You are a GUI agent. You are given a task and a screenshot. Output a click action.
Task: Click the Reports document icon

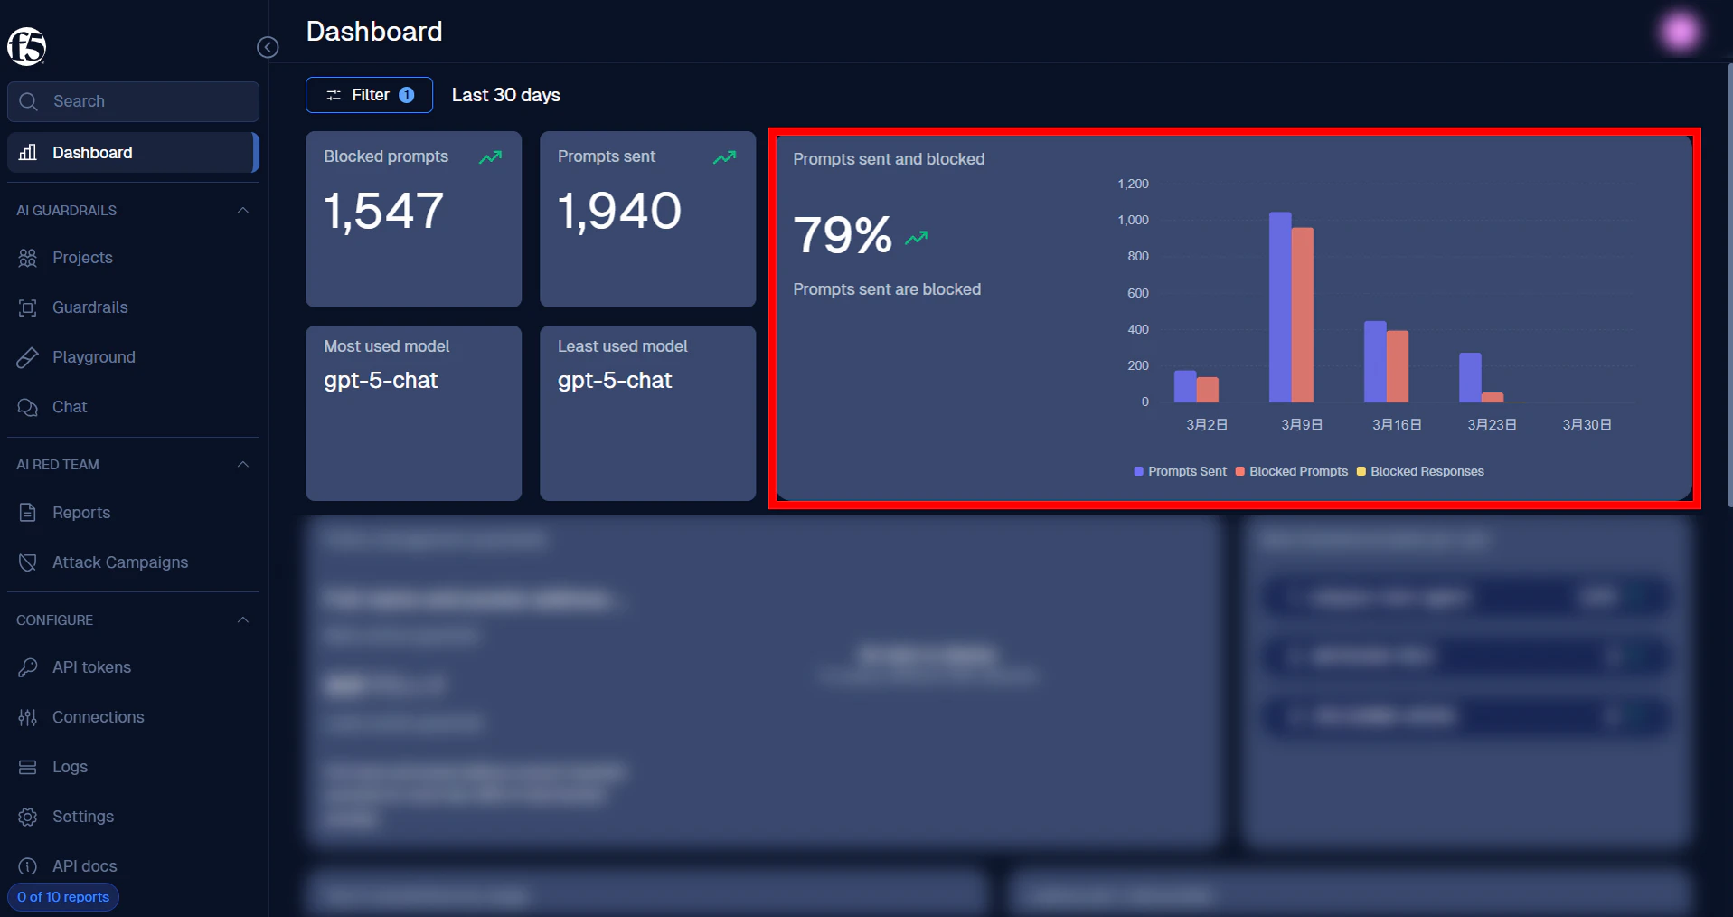pos(28,513)
